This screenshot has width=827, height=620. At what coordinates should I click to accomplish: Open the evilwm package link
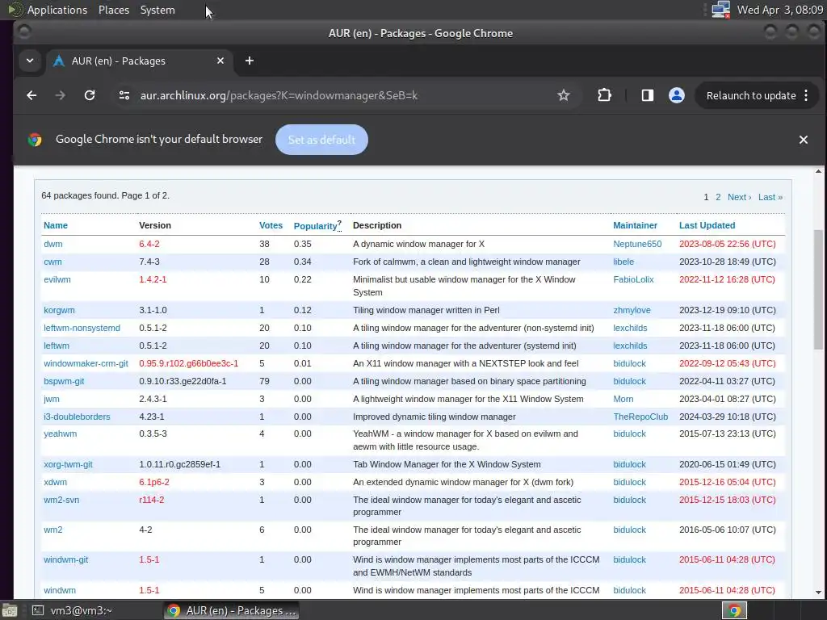click(x=57, y=279)
